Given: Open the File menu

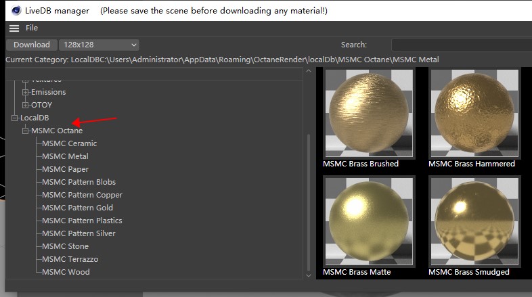Looking at the screenshot, I should 32,28.
